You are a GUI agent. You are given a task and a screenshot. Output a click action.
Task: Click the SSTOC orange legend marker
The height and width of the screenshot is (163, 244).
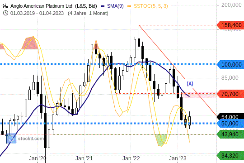coord(130,6)
